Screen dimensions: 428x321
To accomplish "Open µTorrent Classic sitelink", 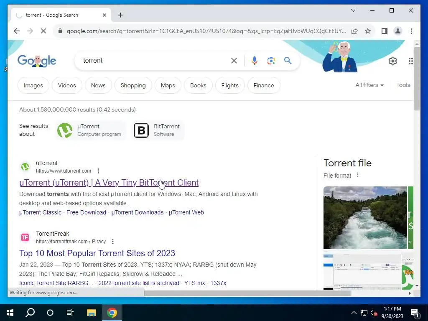I will click(41, 212).
